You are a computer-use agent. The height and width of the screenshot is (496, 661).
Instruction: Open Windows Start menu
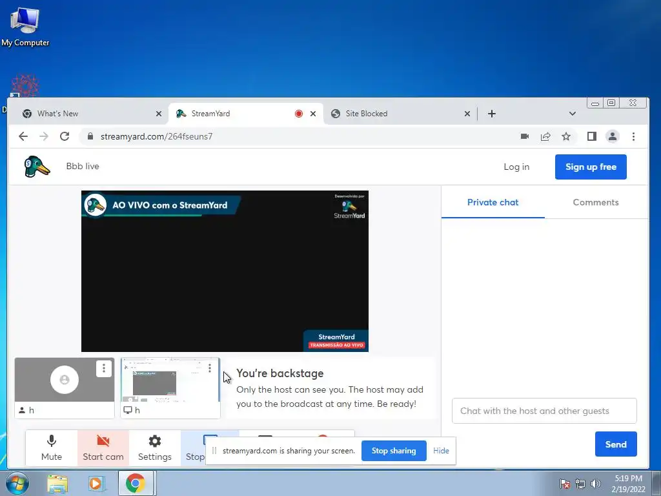point(17,483)
